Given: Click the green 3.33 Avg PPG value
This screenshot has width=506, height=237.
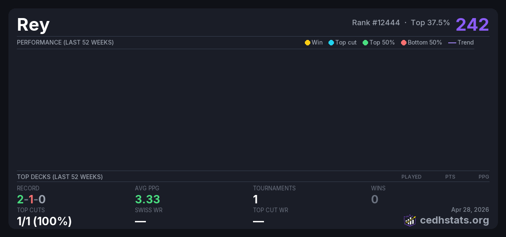Looking at the screenshot, I should [x=147, y=199].
